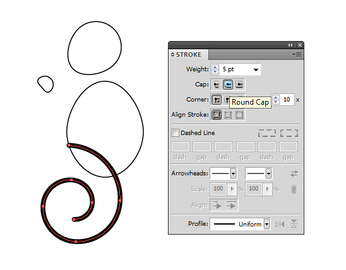Align stroke to outside icon

pos(239,115)
